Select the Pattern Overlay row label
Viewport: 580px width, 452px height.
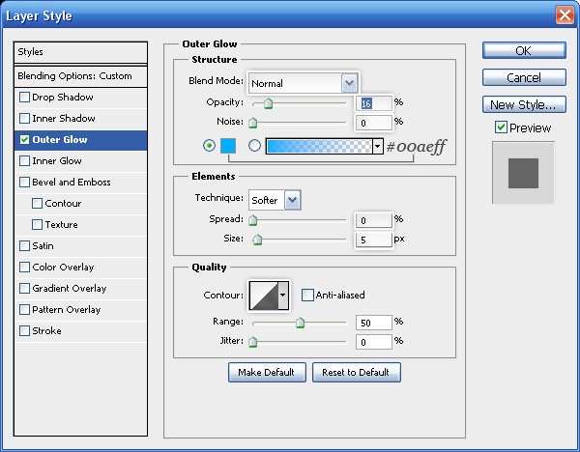(67, 310)
